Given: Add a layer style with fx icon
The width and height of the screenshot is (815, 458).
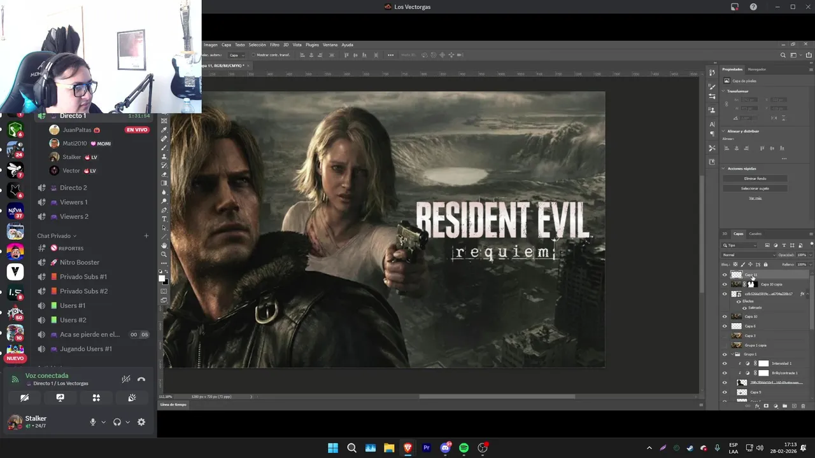Looking at the screenshot, I should pyautogui.click(x=757, y=406).
